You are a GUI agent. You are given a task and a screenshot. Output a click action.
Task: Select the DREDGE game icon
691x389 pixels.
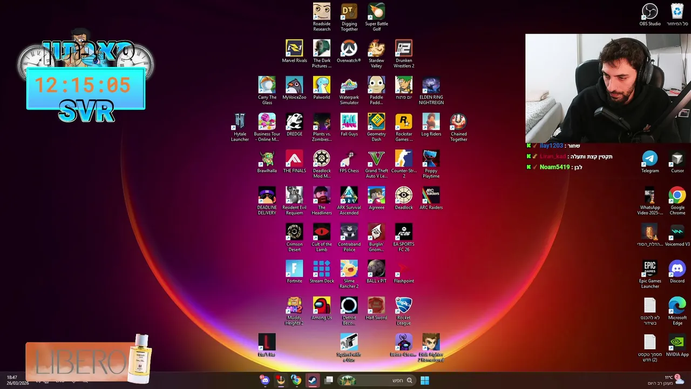(294, 125)
